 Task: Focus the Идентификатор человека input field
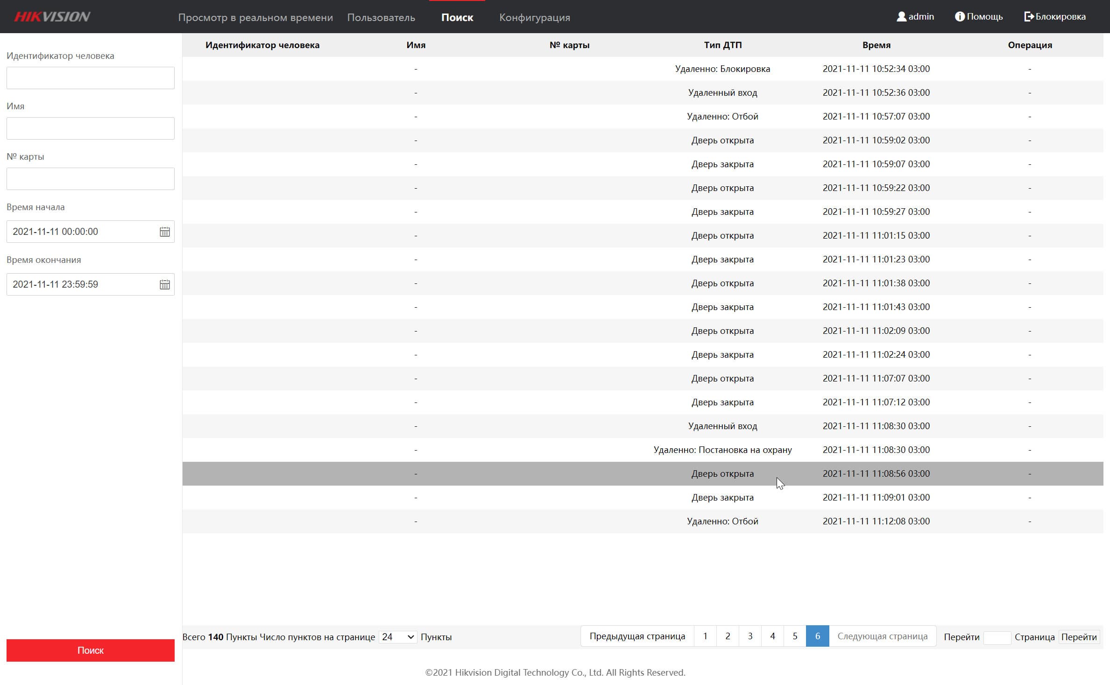tap(91, 78)
